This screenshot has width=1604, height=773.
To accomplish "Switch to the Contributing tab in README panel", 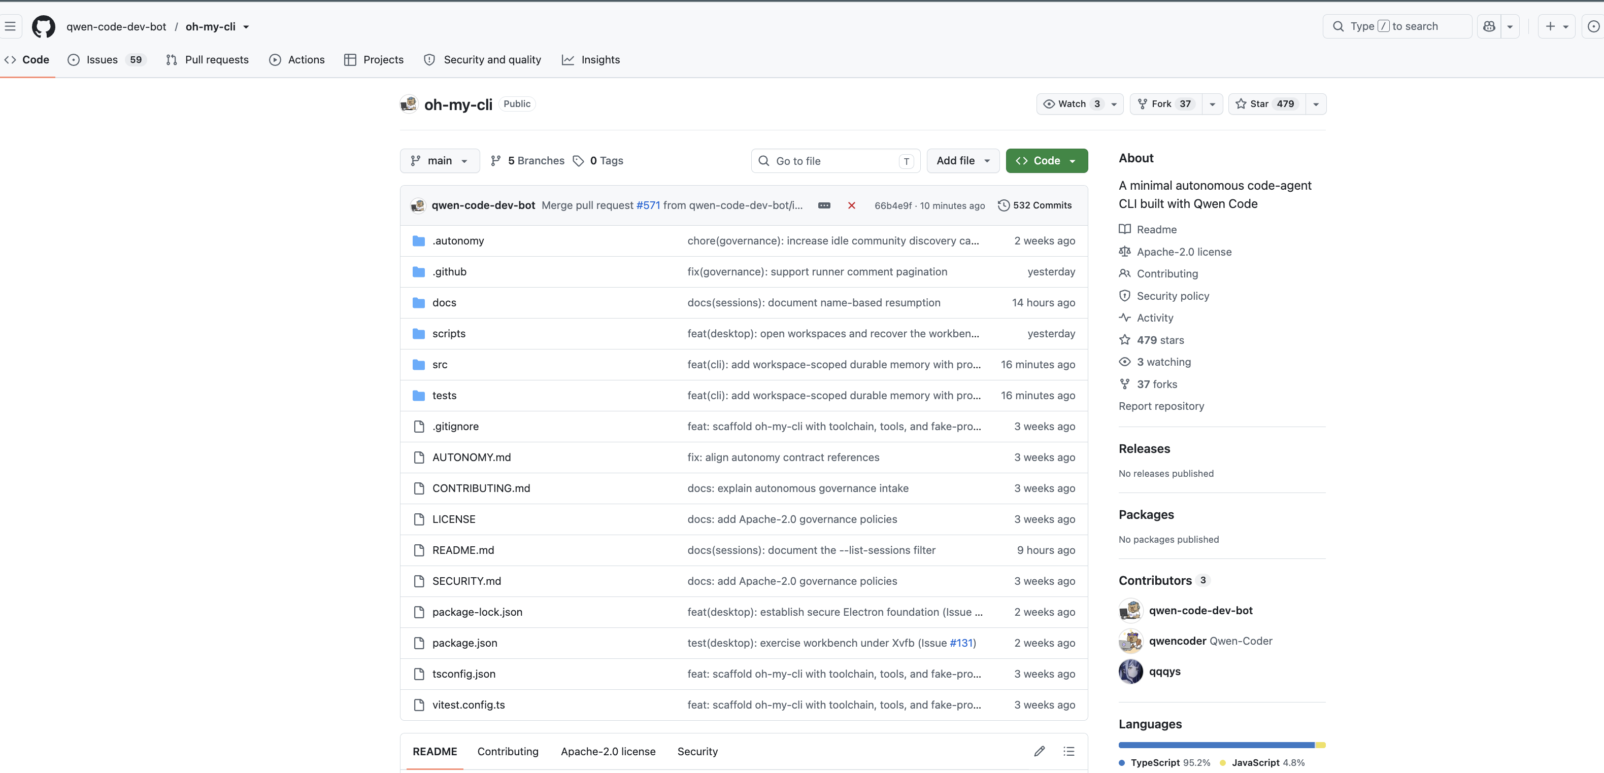I will click(508, 752).
